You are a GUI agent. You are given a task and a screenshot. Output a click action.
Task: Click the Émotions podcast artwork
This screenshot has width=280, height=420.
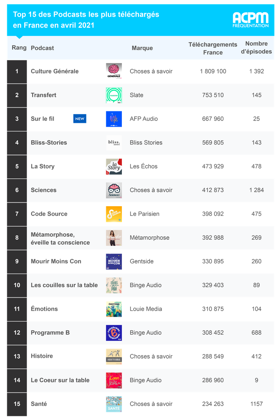click(x=114, y=309)
